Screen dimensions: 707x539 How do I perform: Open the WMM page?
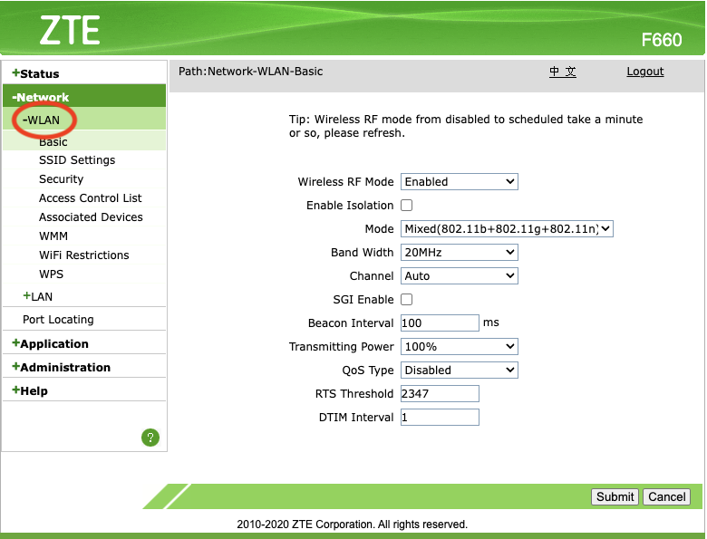point(53,236)
